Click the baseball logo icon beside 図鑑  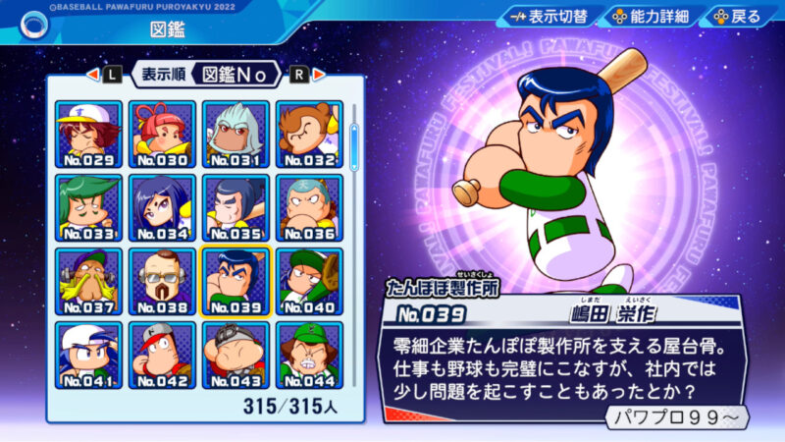pyautogui.click(x=34, y=26)
